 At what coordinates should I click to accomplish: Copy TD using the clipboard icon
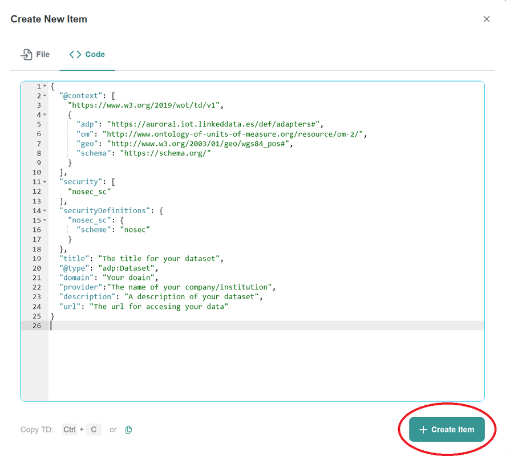(128, 430)
